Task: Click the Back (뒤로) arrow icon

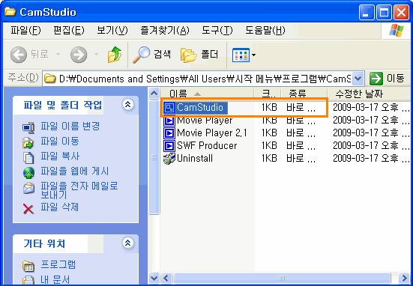Action: [19, 55]
